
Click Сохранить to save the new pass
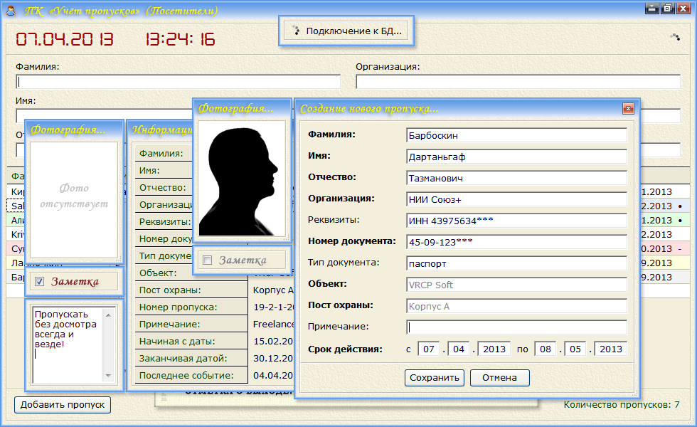434,378
